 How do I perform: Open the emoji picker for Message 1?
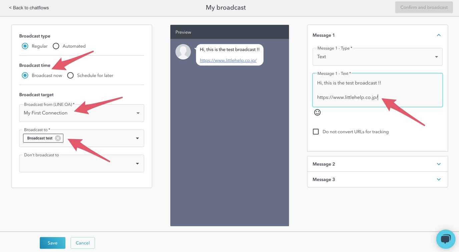[317, 112]
